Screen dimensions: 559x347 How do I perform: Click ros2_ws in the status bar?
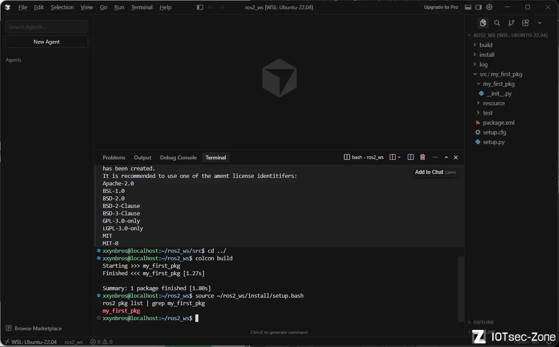74,342
